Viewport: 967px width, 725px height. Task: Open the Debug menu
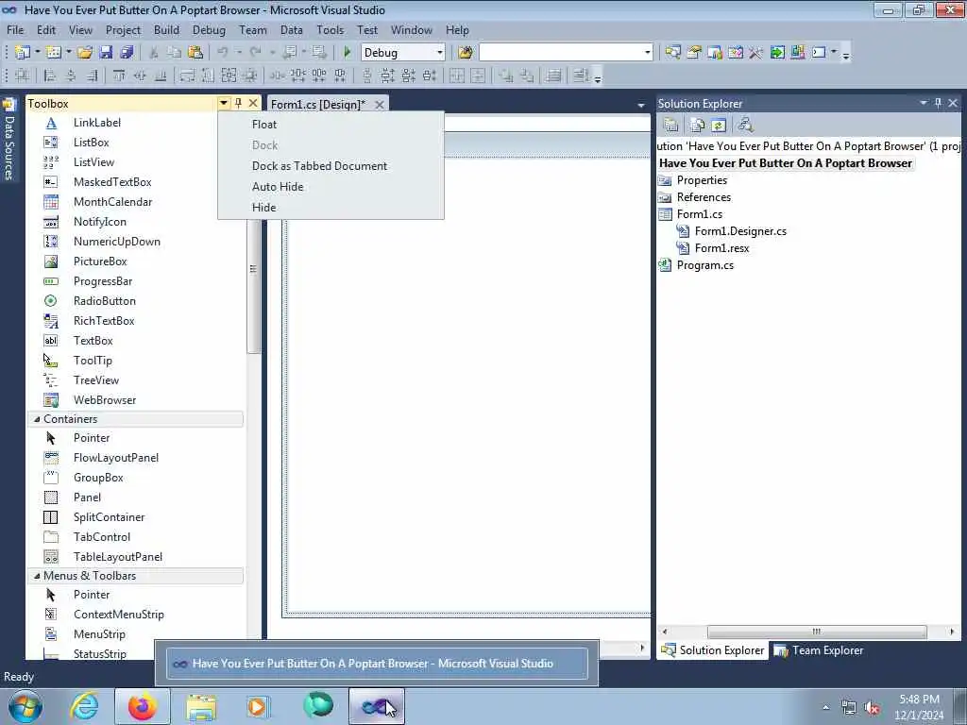click(x=209, y=29)
